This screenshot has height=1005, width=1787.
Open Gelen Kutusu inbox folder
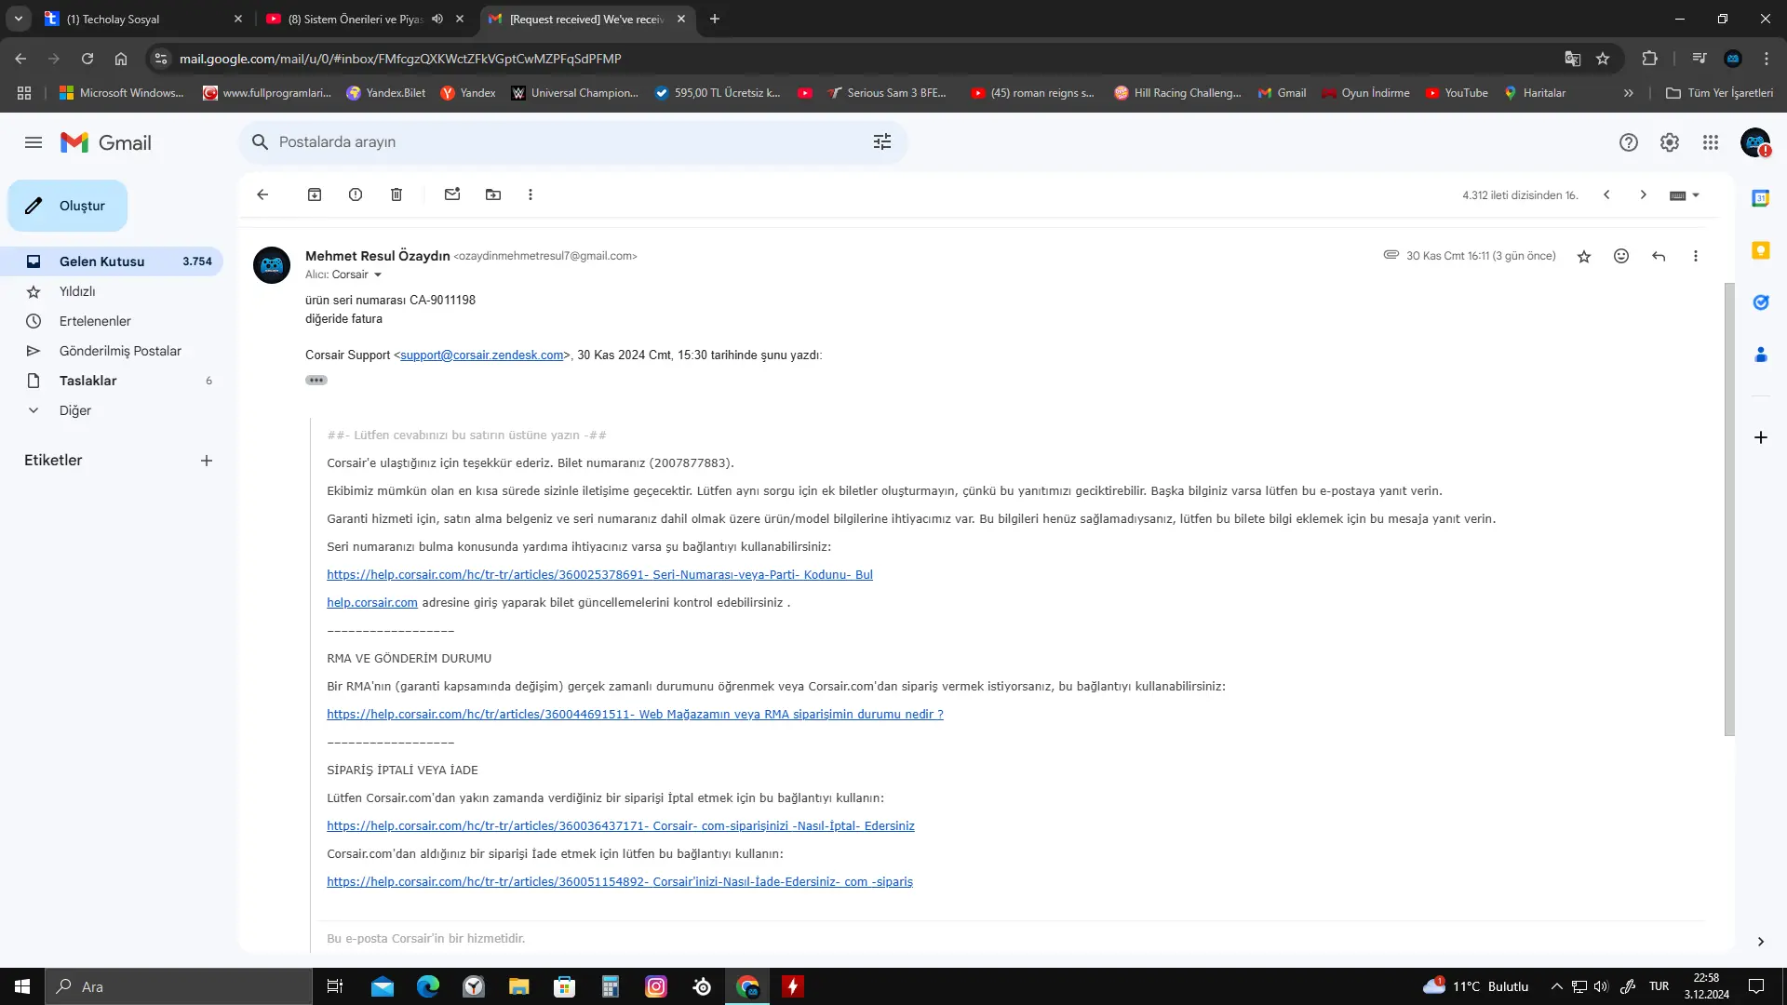pyautogui.click(x=112, y=261)
